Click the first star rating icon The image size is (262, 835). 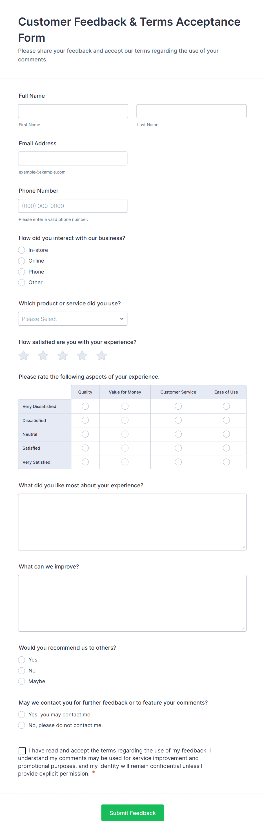click(x=24, y=356)
